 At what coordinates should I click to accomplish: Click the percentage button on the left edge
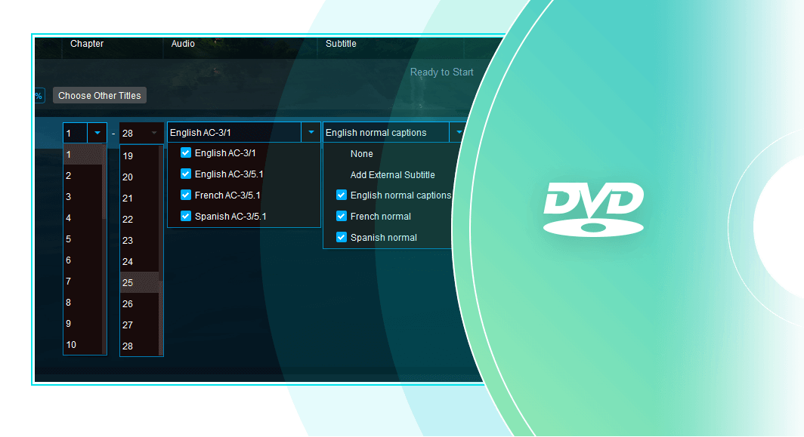click(39, 95)
